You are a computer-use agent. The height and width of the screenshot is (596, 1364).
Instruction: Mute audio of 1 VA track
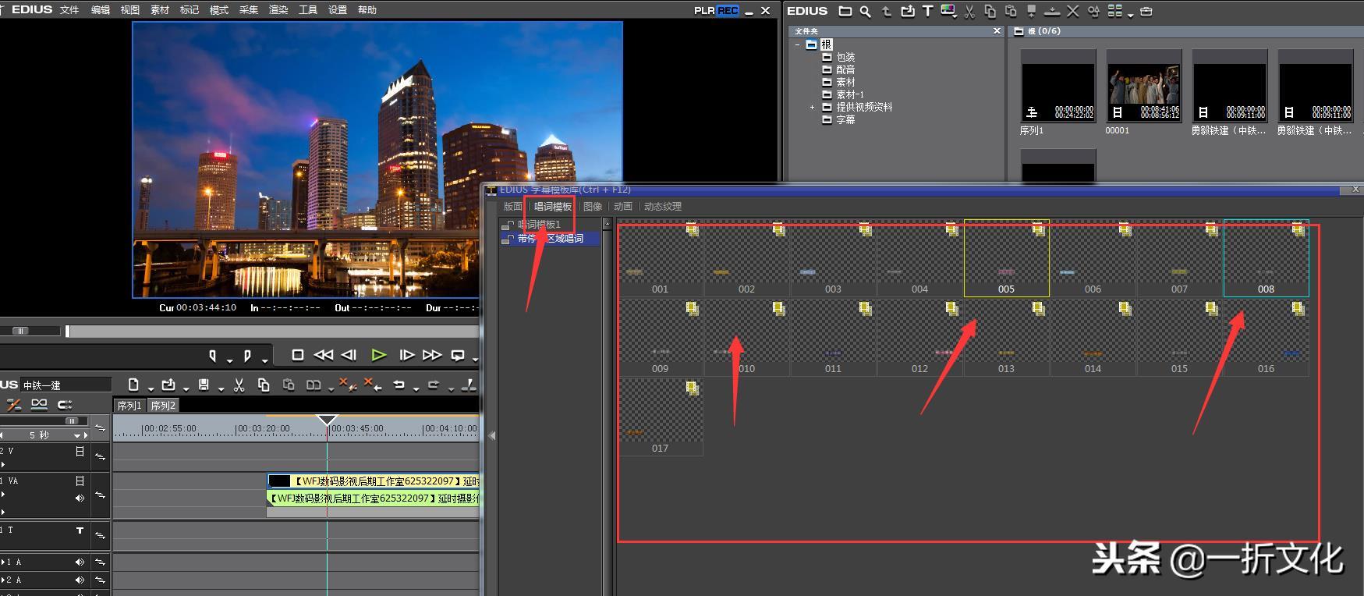tap(80, 498)
